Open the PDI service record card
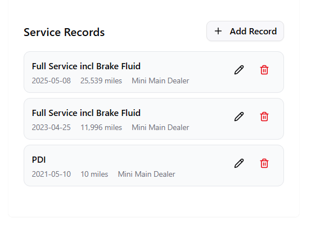The image size is (311, 228). point(154,166)
